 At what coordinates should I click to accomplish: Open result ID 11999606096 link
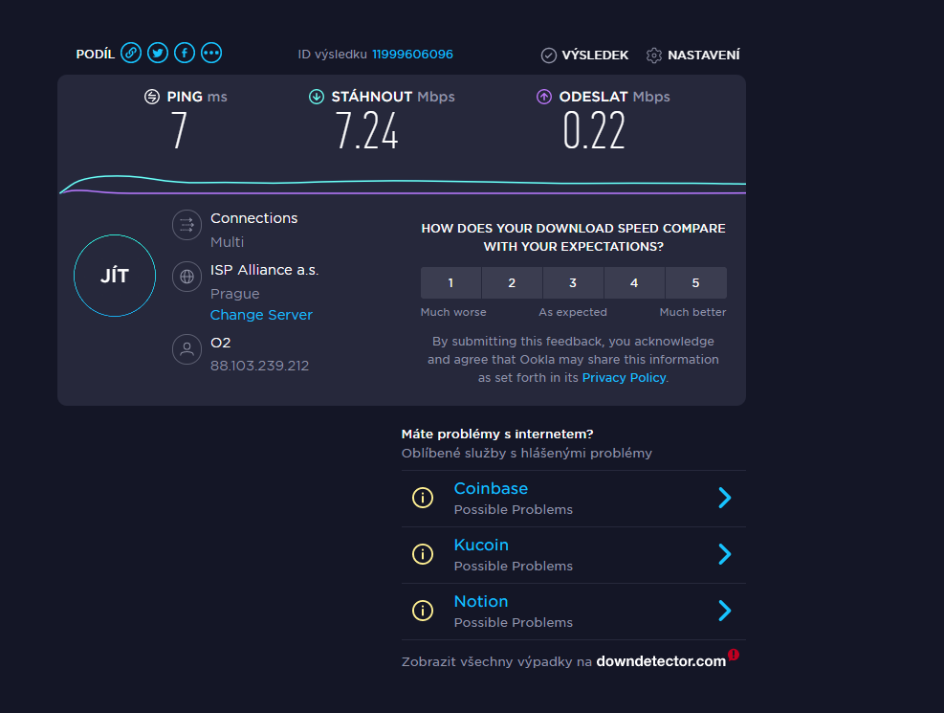pos(412,55)
